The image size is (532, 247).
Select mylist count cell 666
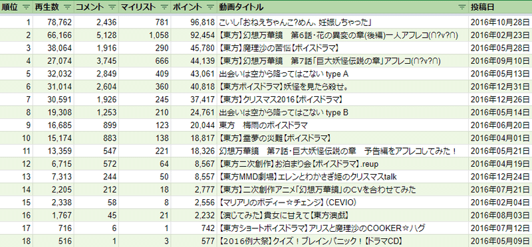coord(145,61)
